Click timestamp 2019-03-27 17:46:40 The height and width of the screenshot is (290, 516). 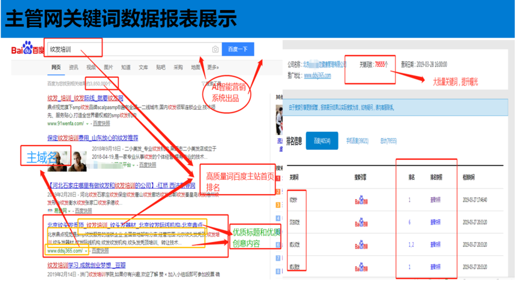coord(475,200)
